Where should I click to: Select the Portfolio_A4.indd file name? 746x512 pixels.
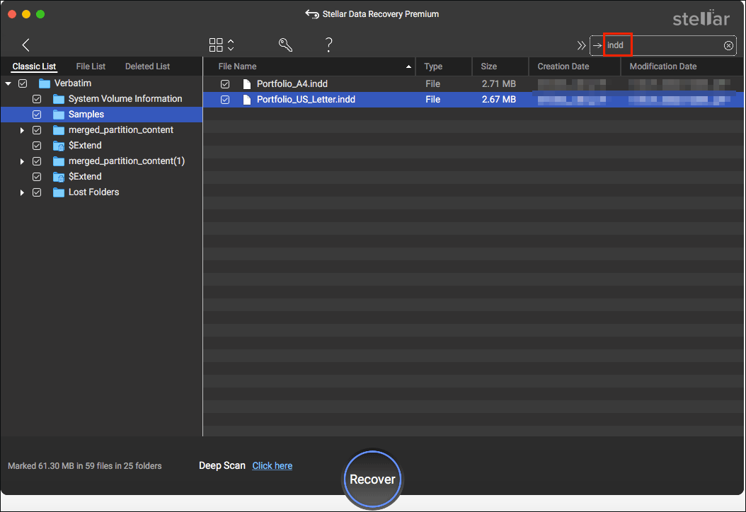(x=292, y=84)
